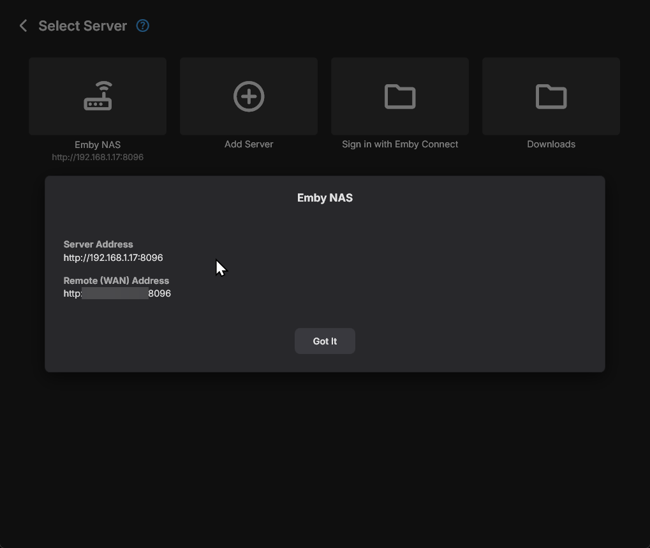Go back using the left chevron arrow
This screenshot has height=548, width=650.
tap(23, 26)
